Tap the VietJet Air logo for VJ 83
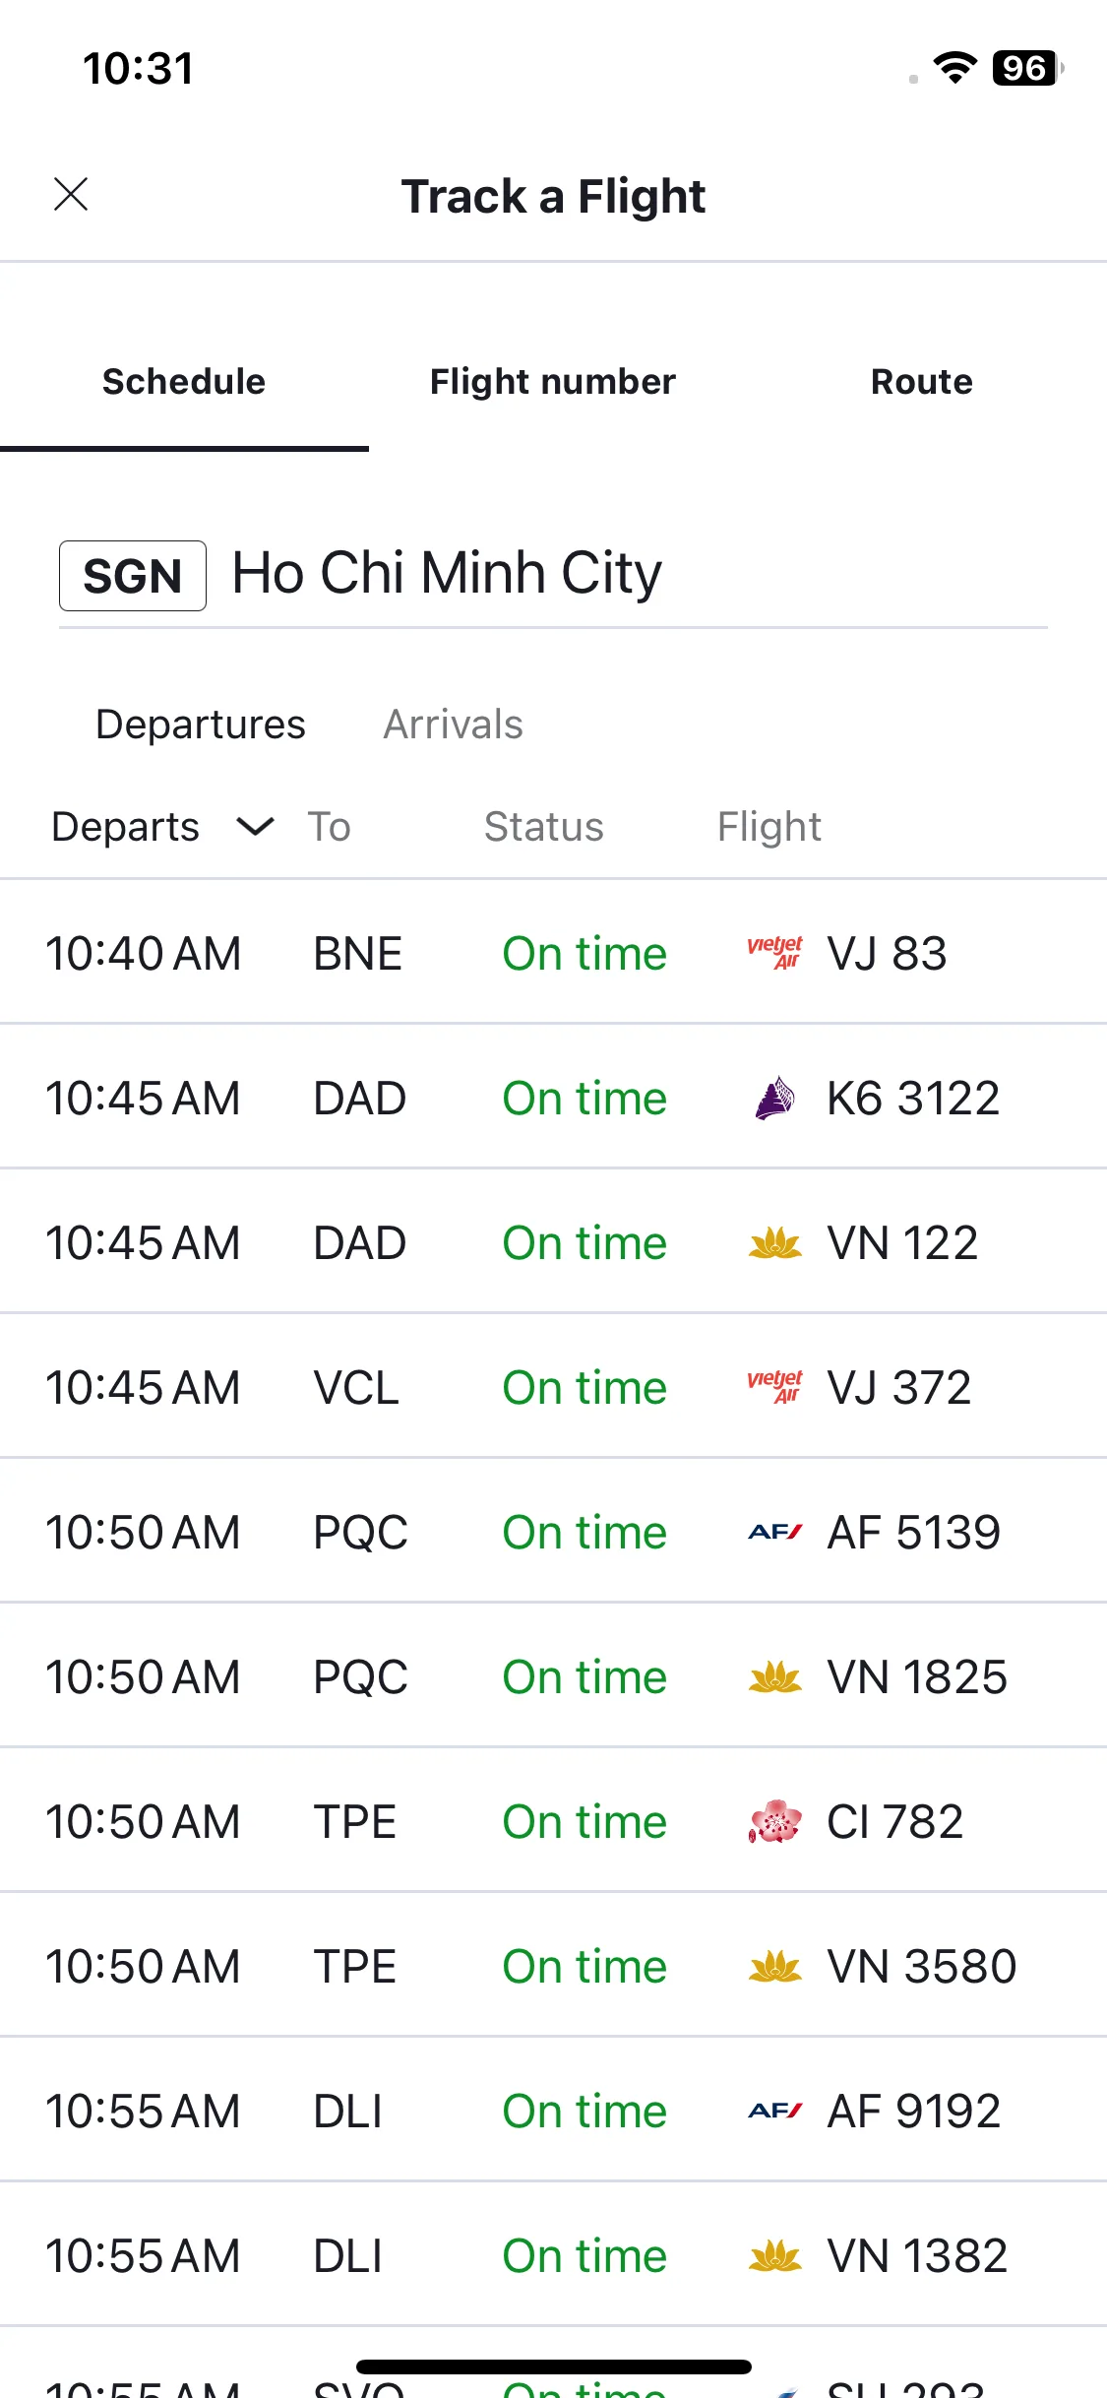Viewport: 1107px width, 2398px height. tap(774, 953)
